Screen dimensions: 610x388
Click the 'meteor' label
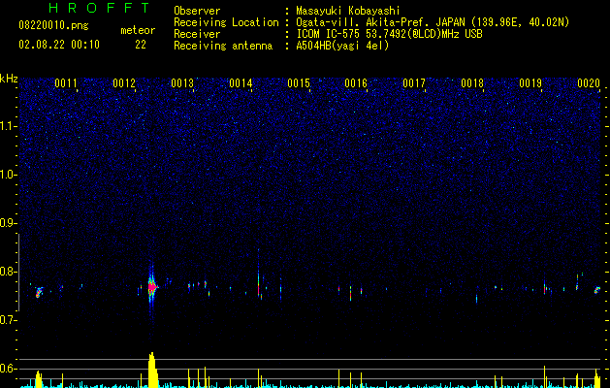138,30
